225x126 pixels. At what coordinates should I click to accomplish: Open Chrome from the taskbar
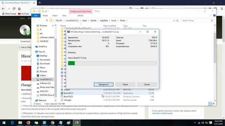(x=52, y=123)
